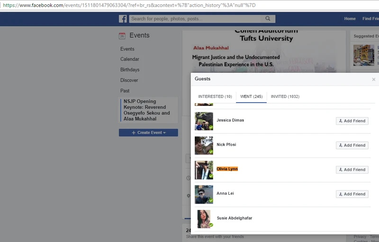This screenshot has width=379, height=242.
Task: Select the NSJP Opening Keynote event item
Action: point(148,110)
